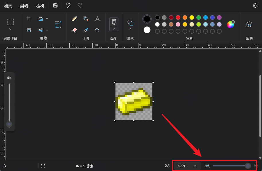Open the 檢視 menu

click(x=40, y=6)
